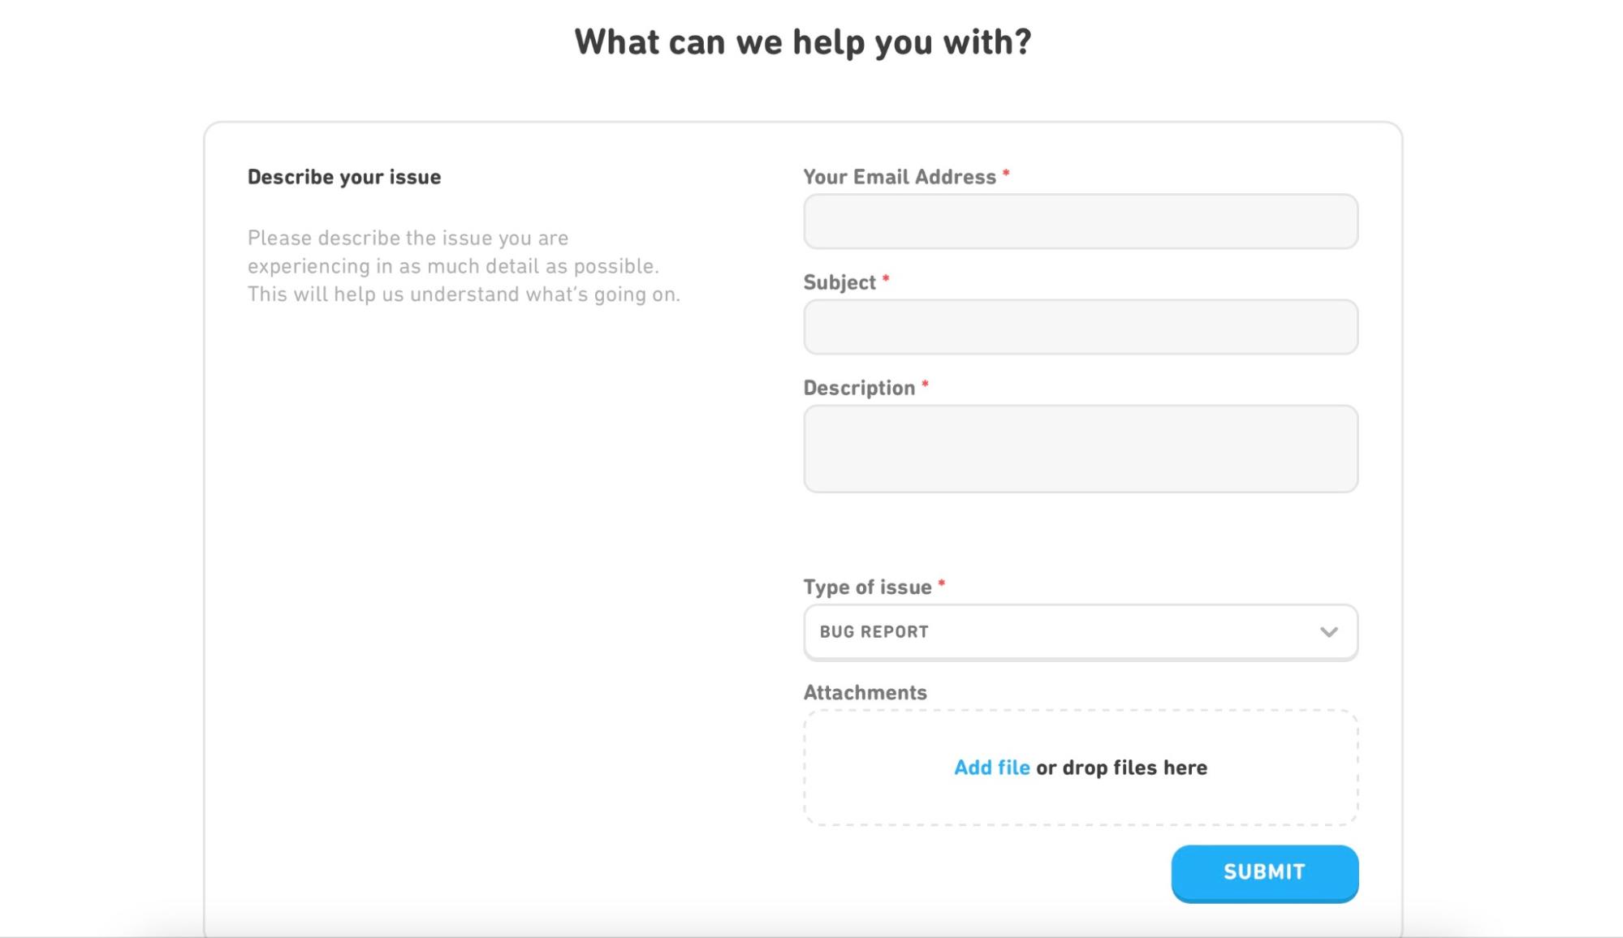Select the email field under its red asterisk label
The width and height of the screenshot is (1623, 938).
pos(1080,222)
